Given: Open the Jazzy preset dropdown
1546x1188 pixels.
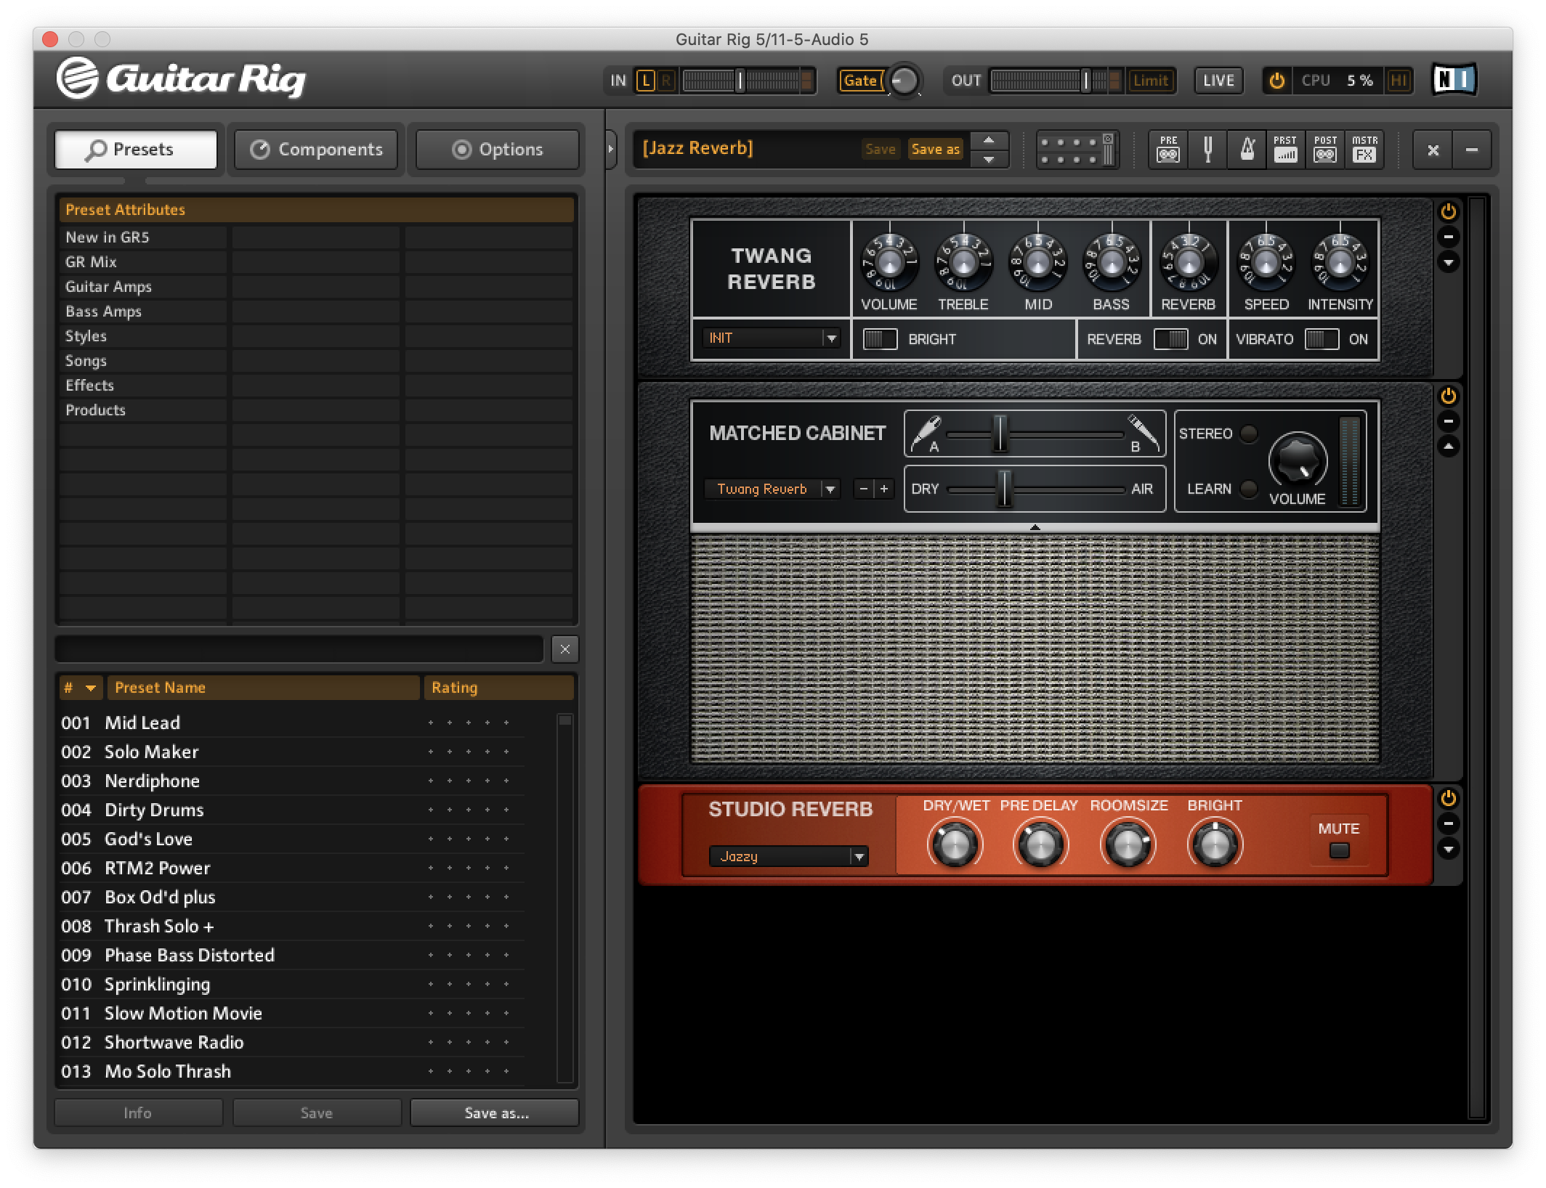Looking at the screenshot, I should pyautogui.click(x=789, y=856).
